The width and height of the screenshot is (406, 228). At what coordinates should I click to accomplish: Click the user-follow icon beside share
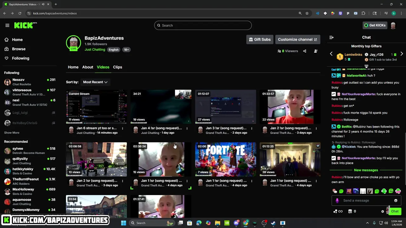click(316, 51)
